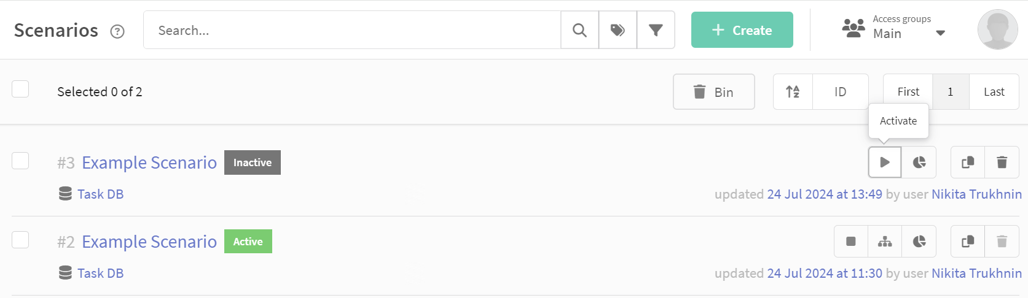Viewport: 1028px width, 298px height.
Task: Go to the First page
Action: pos(908,92)
